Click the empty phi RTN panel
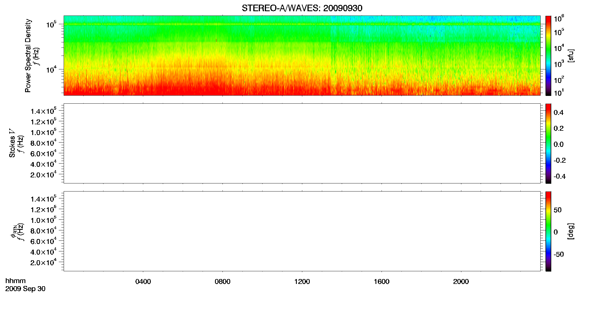 302,231
